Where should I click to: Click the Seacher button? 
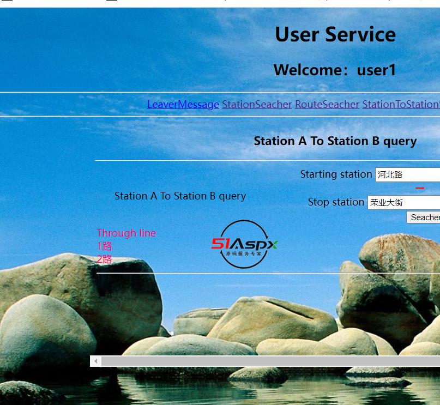point(424,217)
